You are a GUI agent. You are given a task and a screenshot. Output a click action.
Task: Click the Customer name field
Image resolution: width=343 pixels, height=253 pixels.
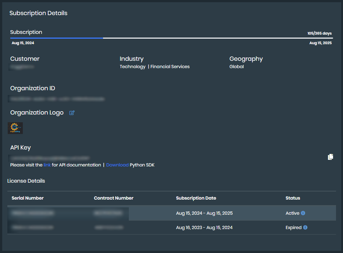(x=21, y=67)
